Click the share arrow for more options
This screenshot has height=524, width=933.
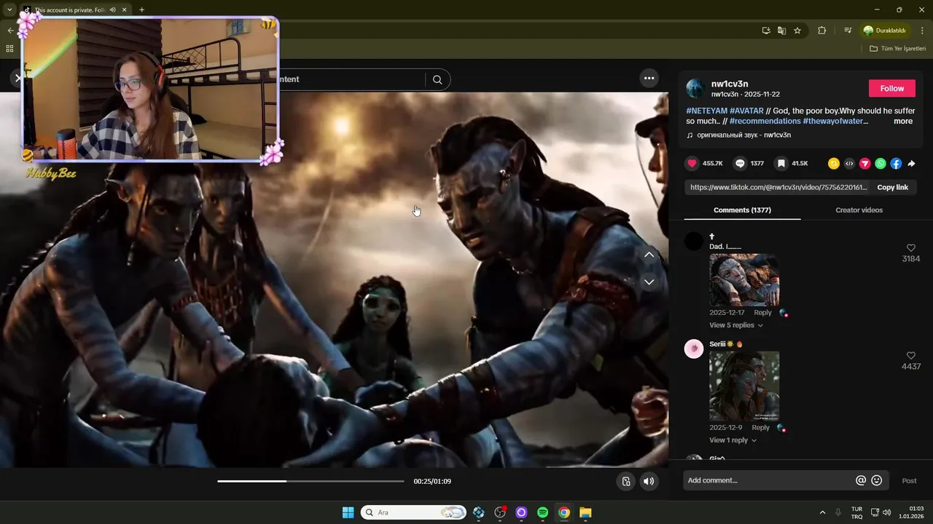click(911, 164)
